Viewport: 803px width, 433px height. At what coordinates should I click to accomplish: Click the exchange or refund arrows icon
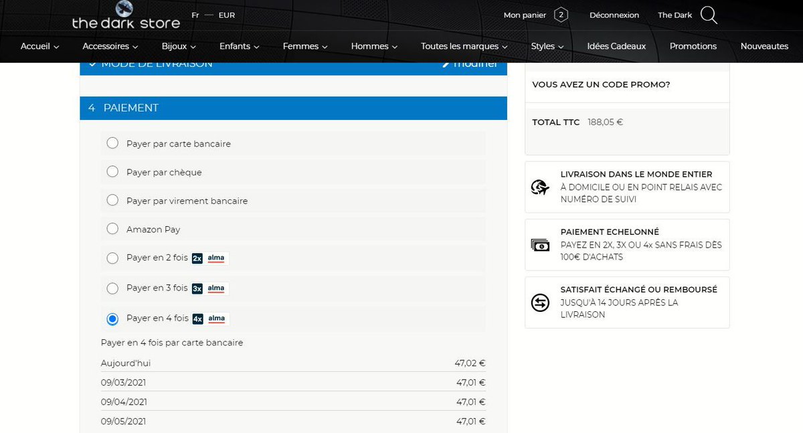point(540,302)
